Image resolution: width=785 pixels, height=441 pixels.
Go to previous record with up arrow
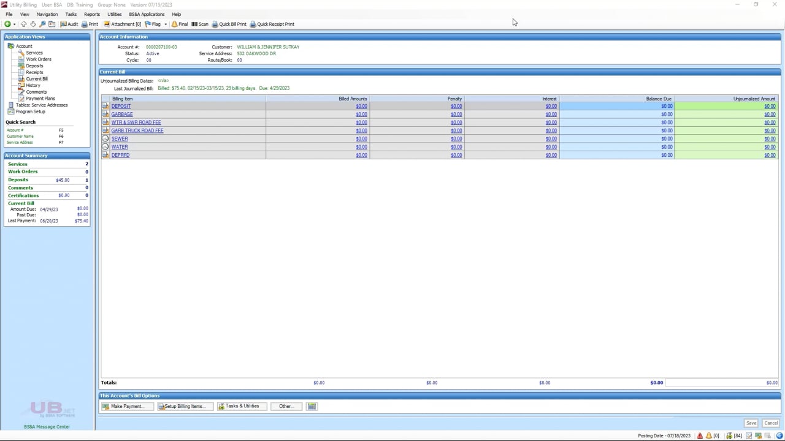point(23,24)
